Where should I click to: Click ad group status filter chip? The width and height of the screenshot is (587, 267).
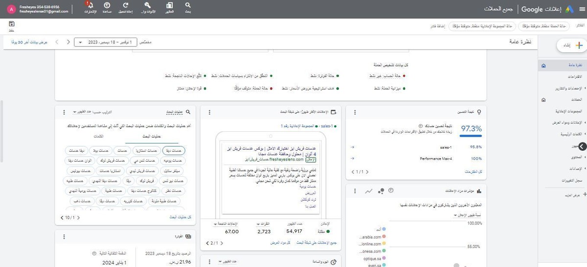[x=483, y=25]
